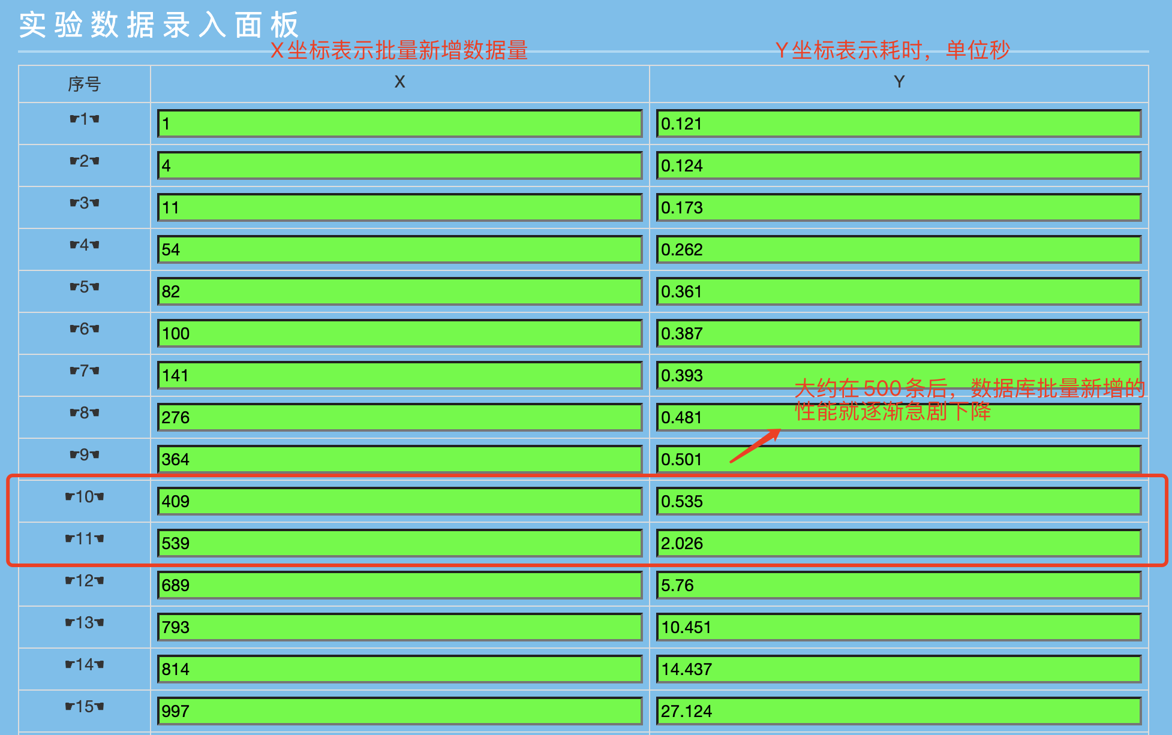The height and width of the screenshot is (735, 1172).
Task: Select the Y input with value 27.124
Action: [x=898, y=711]
